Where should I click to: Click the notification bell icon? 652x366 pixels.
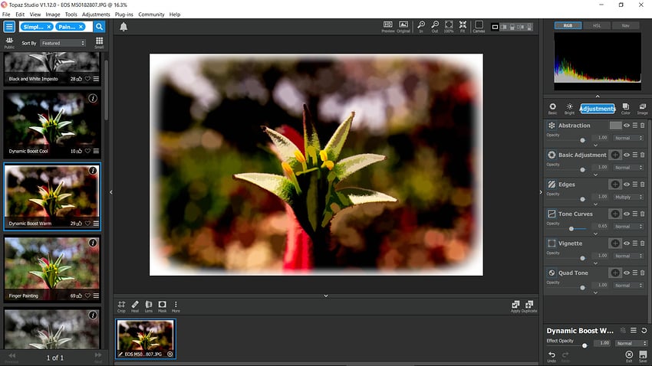point(123,28)
